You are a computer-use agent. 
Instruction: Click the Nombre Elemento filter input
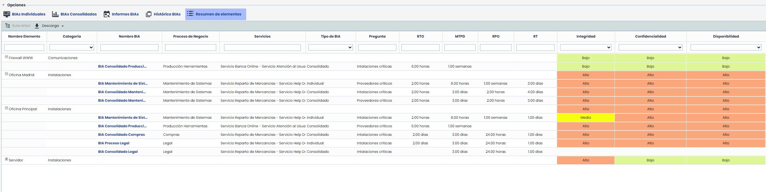tap(24, 47)
